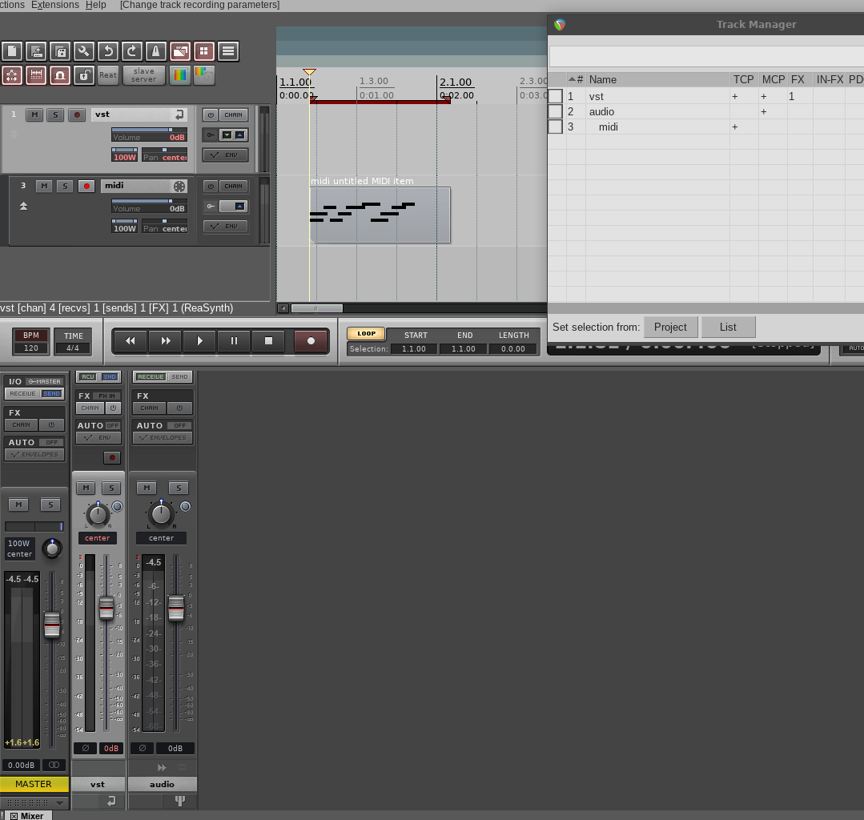The height and width of the screenshot is (820, 864).
Task: Click the Project button in Track Manager
Action: coord(670,327)
